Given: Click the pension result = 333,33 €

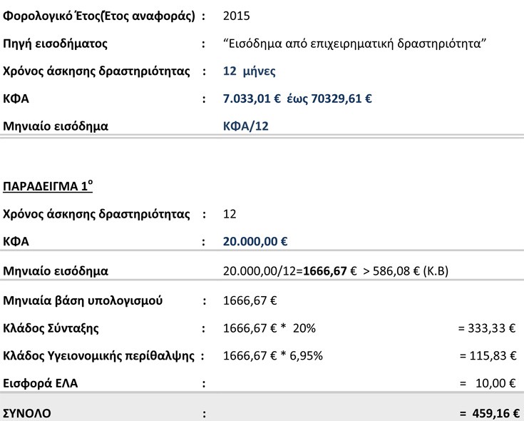Looking at the screenshot, I should tap(487, 328).
